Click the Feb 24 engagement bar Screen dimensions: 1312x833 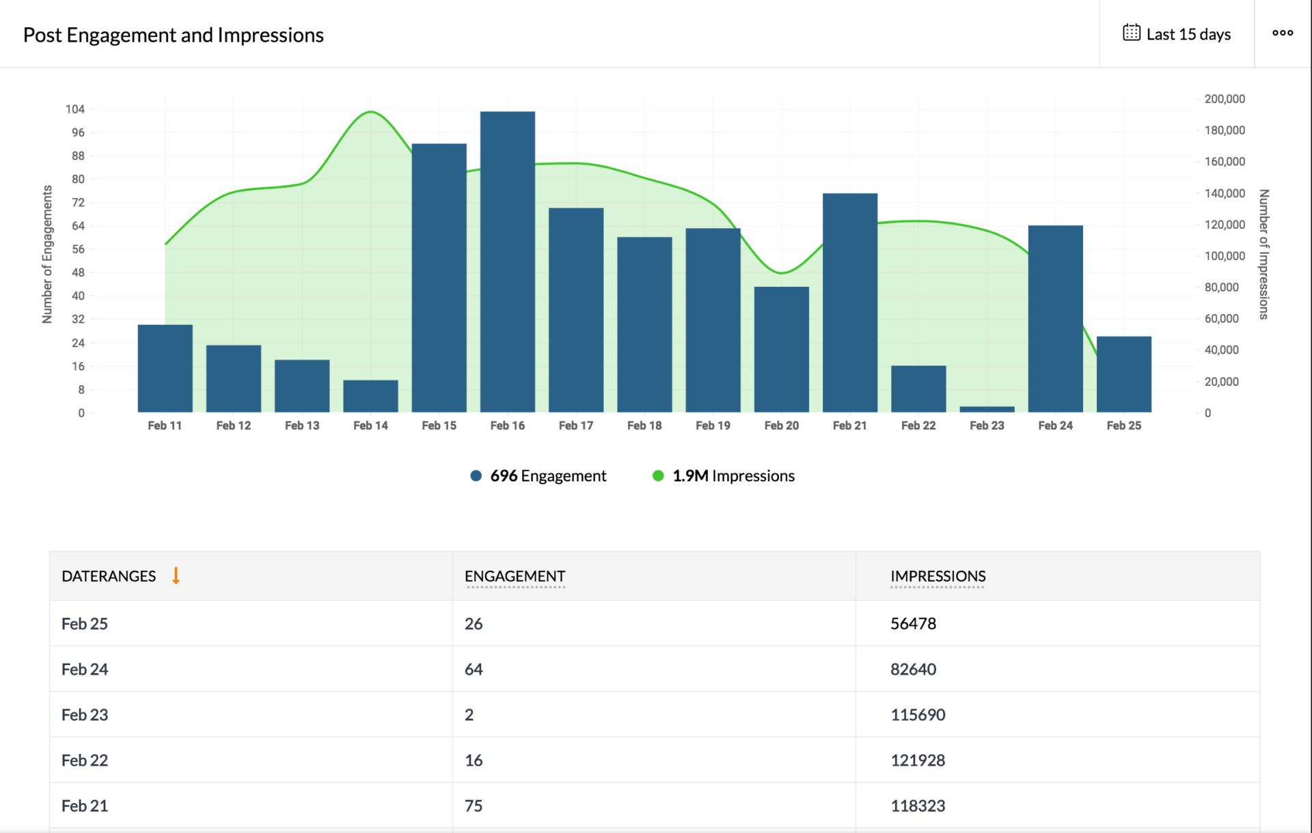(x=1055, y=319)
